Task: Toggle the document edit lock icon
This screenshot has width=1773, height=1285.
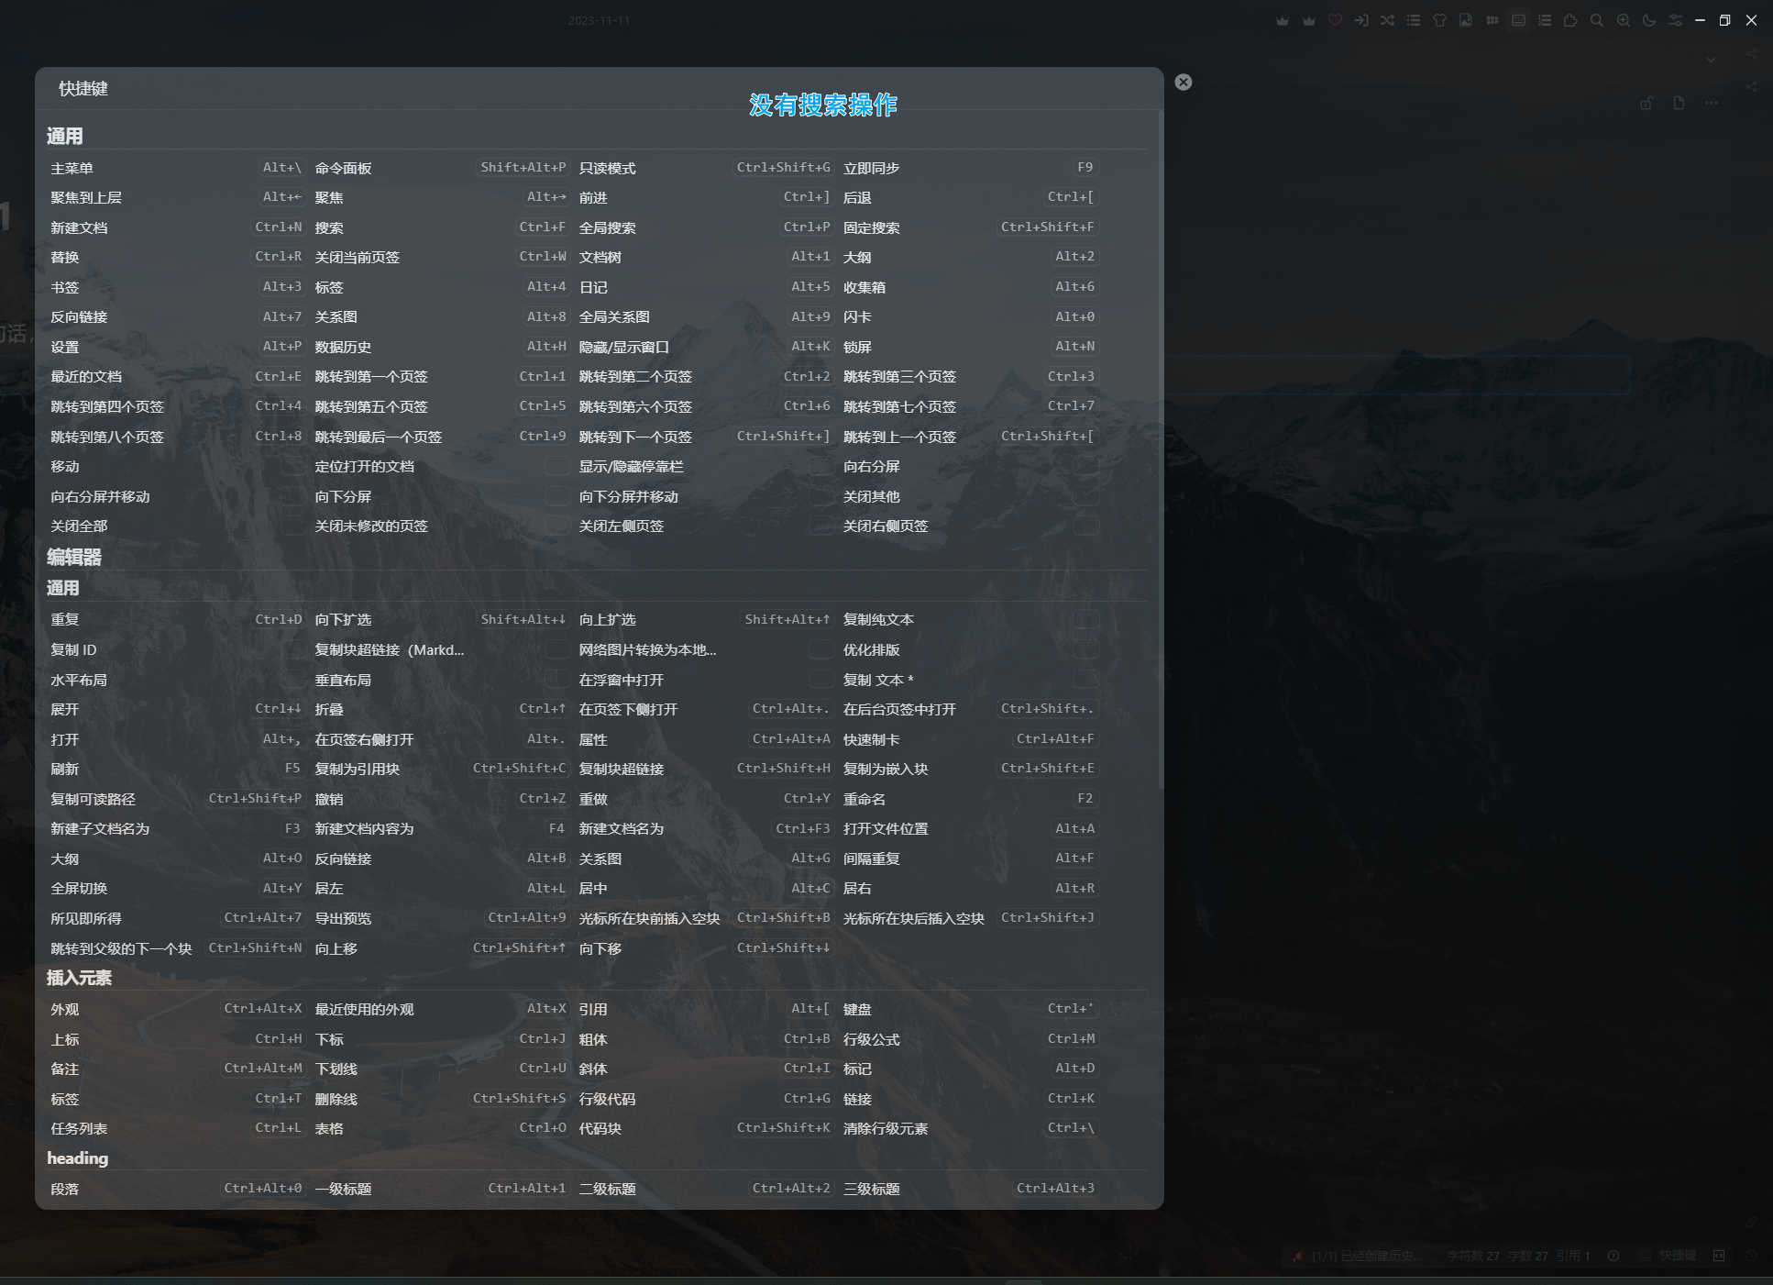Action: (x=1646, y=103)
